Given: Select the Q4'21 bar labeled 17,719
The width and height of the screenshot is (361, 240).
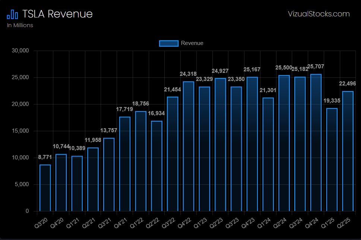Looking at the screenshot, I should point(125,164).
